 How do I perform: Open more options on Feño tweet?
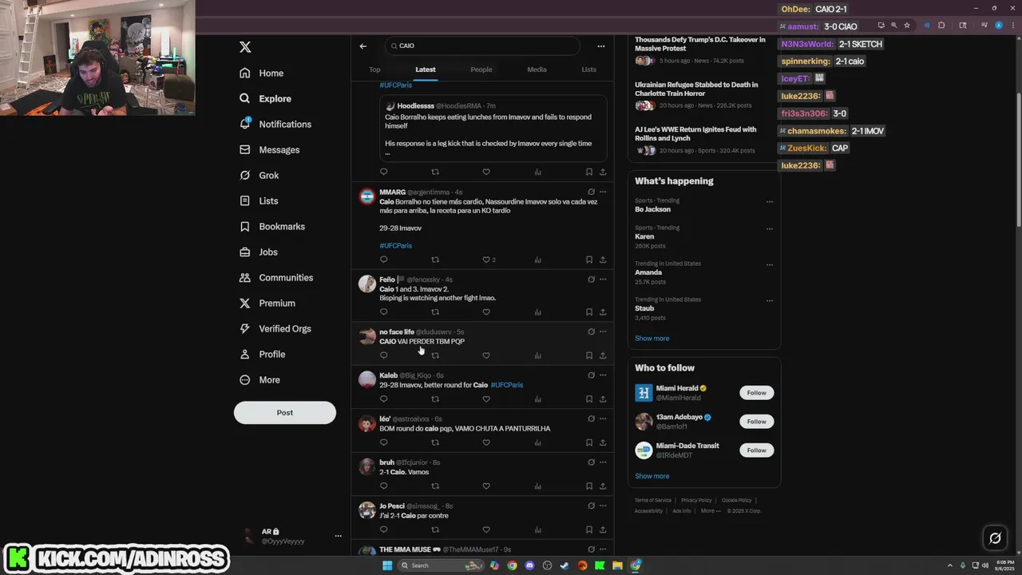tap(603, 280)
